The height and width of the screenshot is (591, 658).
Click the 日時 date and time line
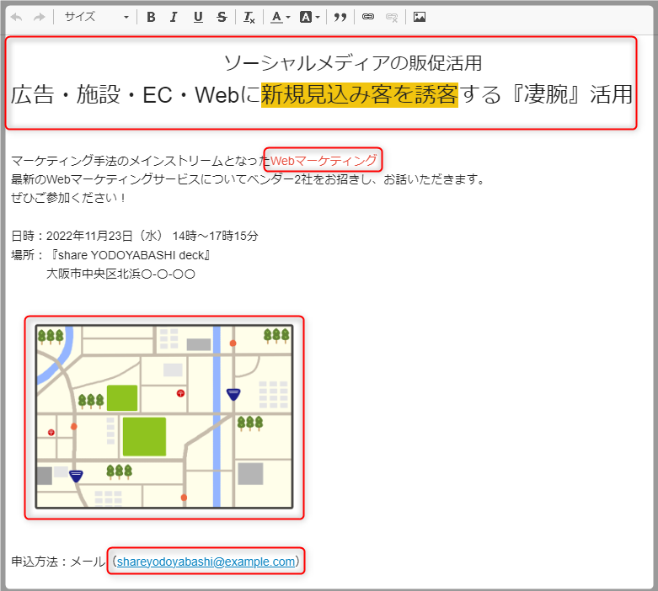135,236
